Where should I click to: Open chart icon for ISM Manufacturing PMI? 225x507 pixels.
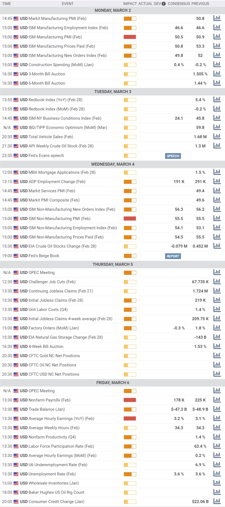[217, 37]
